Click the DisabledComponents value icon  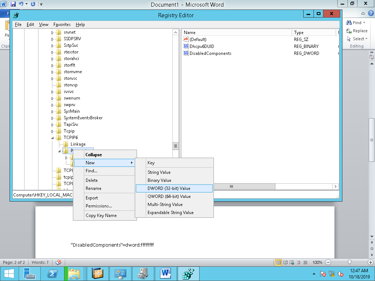(186, 53)
